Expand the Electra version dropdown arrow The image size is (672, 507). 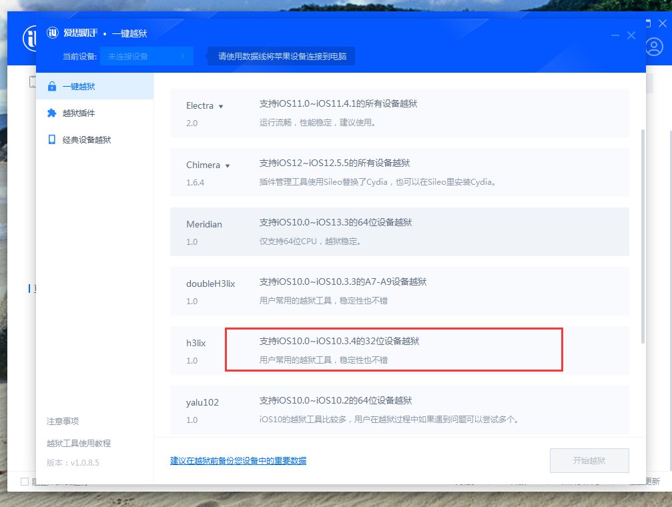click(221, 105)
